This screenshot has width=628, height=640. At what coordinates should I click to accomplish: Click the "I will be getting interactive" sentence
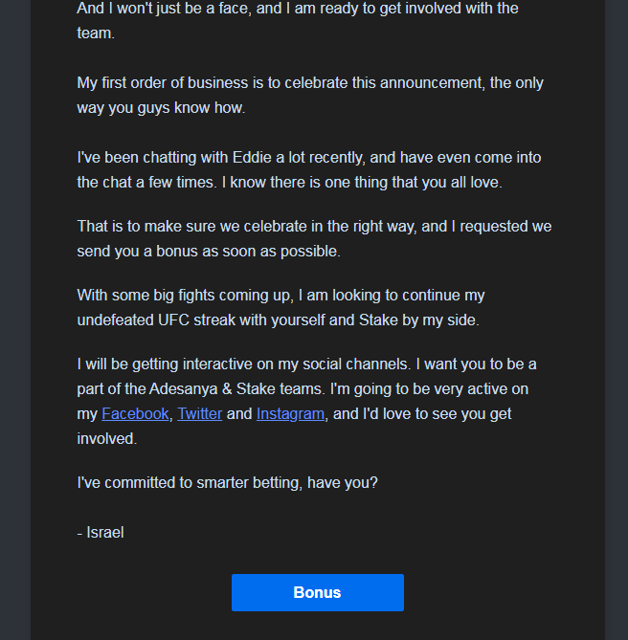tap(244, 364)
